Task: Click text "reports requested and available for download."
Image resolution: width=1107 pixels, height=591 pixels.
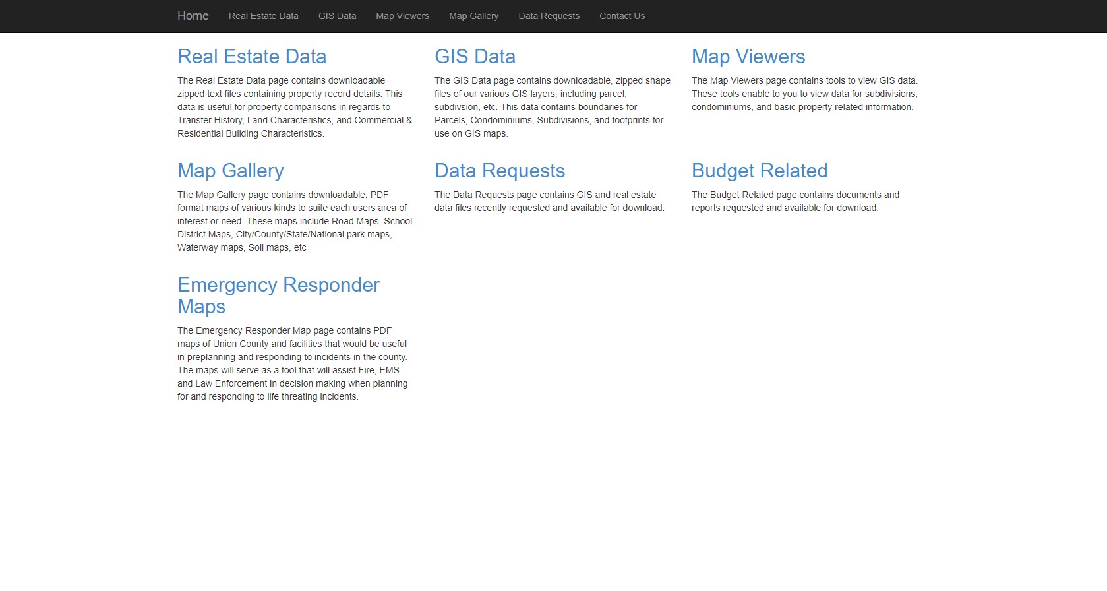Action: [785, 208]
